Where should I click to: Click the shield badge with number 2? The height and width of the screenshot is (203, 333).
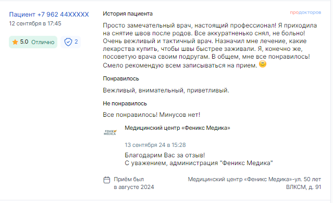click(71, 42)
